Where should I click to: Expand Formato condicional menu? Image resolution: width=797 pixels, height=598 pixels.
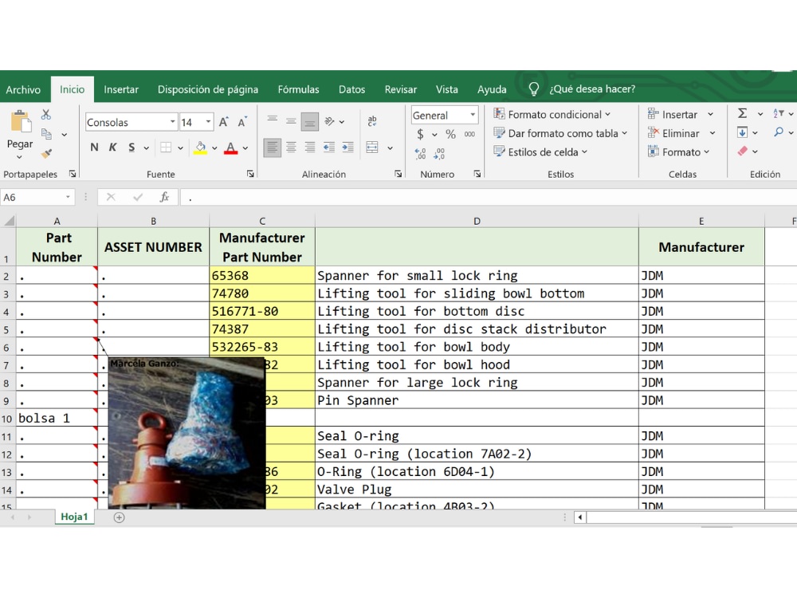point(552,114)
